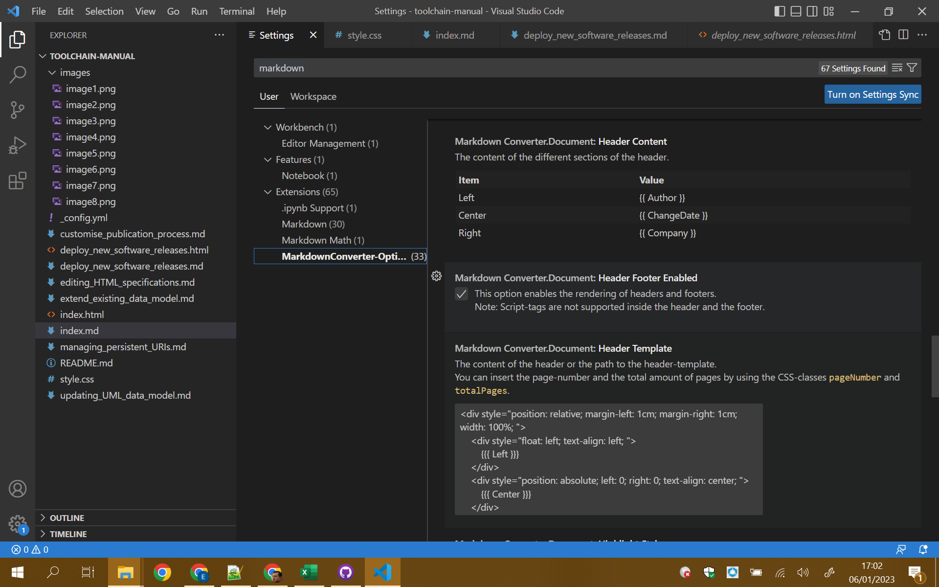Toggle primary side bar layout button
This screenshot has width=939, height=587.
(780, 11)
